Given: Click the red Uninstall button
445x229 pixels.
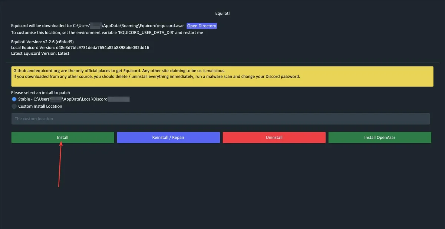Looking at the screenshot, I should click(x=274, y=137).
